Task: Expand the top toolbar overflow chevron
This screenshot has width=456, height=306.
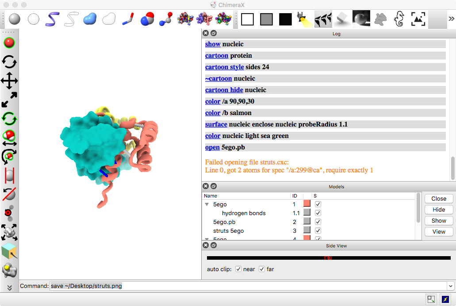Action: point(451,19)
